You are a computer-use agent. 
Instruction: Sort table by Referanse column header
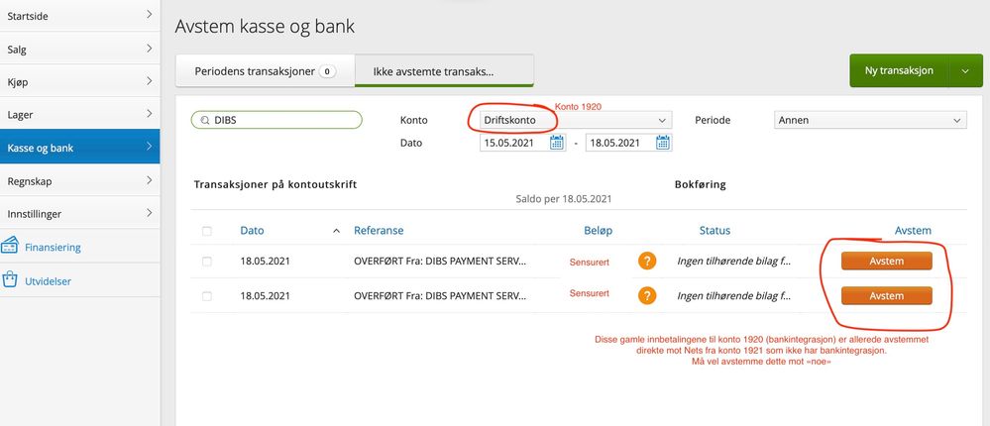379,231
